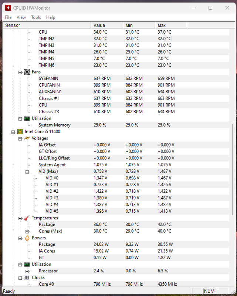Select the TMPIN6 temperature row

(133, 65)
